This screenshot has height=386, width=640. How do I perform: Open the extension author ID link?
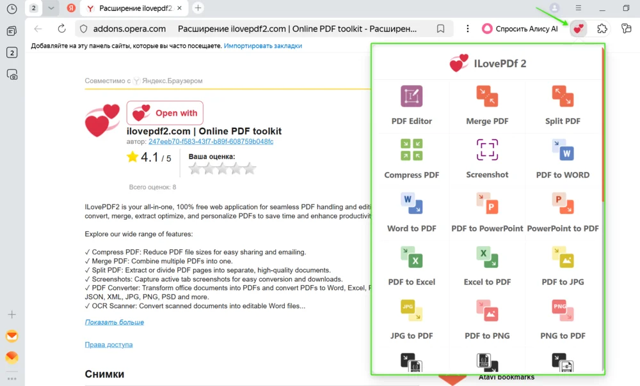pos(211,141)
